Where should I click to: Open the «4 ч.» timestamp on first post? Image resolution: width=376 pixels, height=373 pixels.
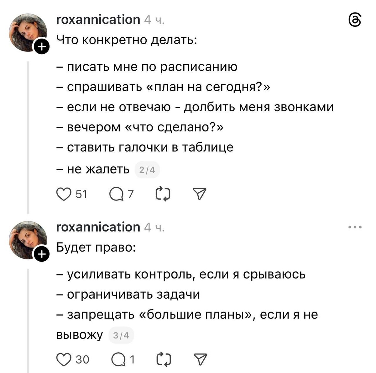pyautogui.click(x=154, y=19)
